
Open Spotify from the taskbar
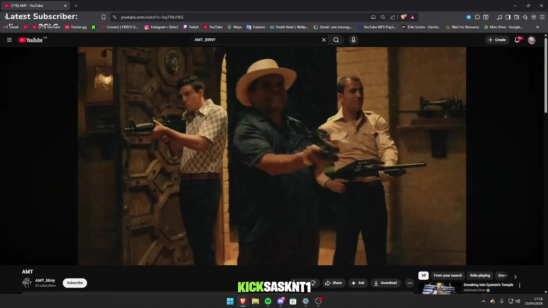268,301
